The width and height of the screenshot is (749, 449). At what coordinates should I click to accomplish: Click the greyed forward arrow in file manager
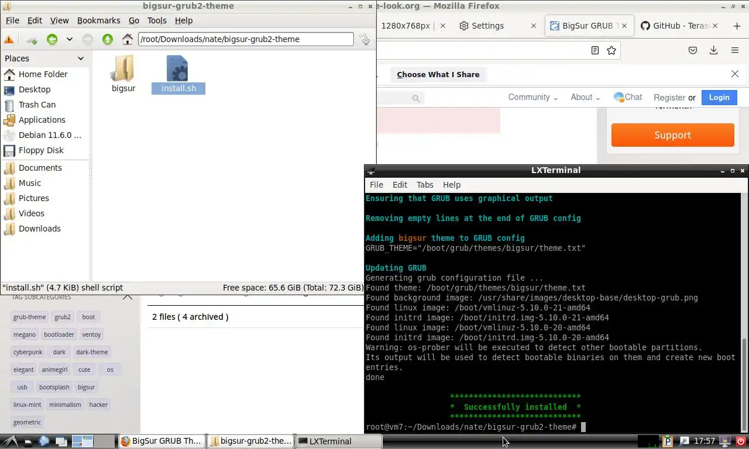[88, 39]
